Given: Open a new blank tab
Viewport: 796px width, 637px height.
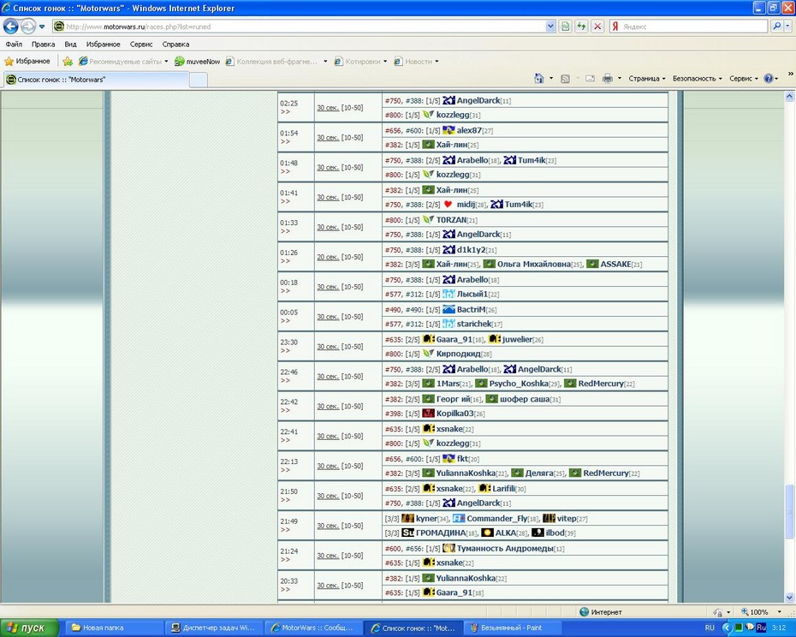Looking at the screenshot, I should [x=199, y=80].
